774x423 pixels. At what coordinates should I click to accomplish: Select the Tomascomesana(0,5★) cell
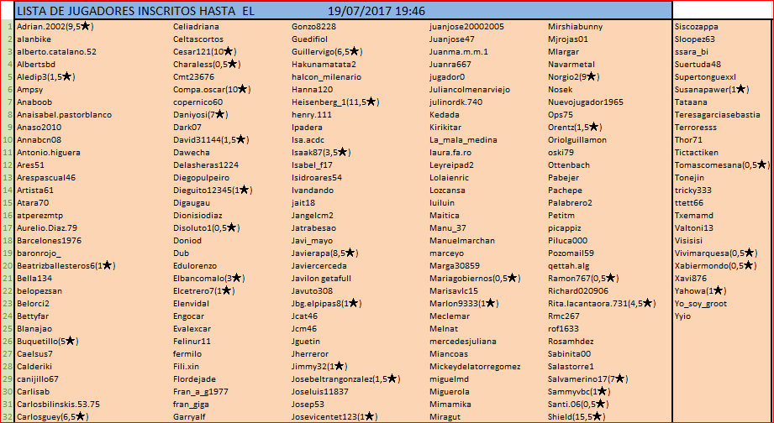(722, 164)
